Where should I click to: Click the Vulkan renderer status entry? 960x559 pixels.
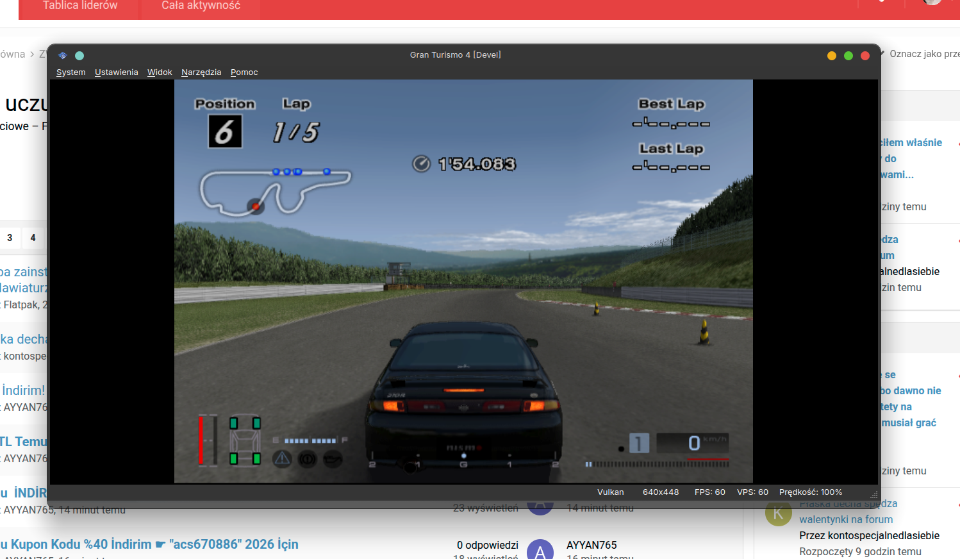tap(610, 492)
